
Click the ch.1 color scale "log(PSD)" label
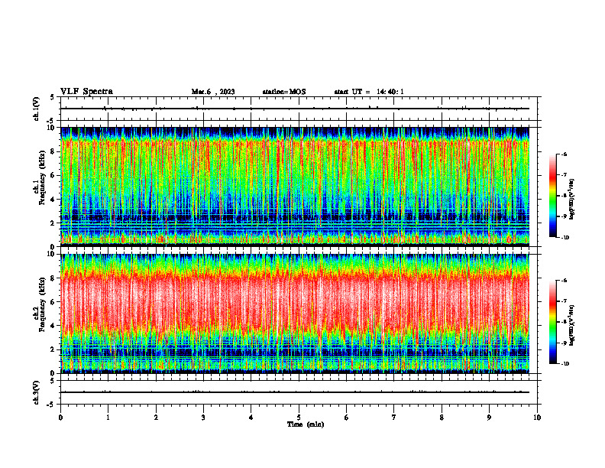(x=572, y=200)
